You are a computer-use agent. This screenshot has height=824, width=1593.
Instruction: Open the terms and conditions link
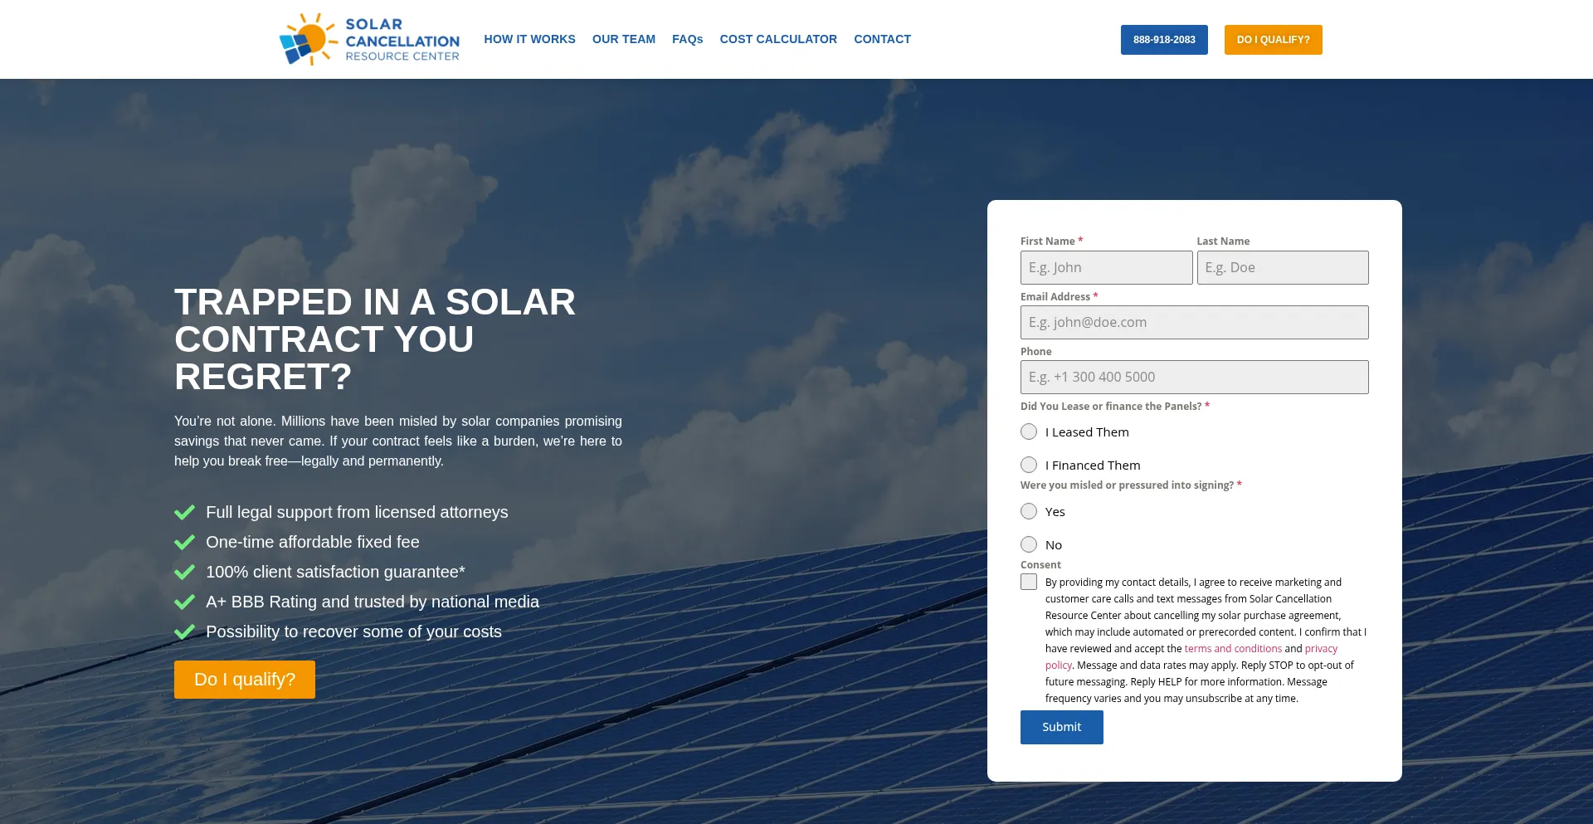1233,649
